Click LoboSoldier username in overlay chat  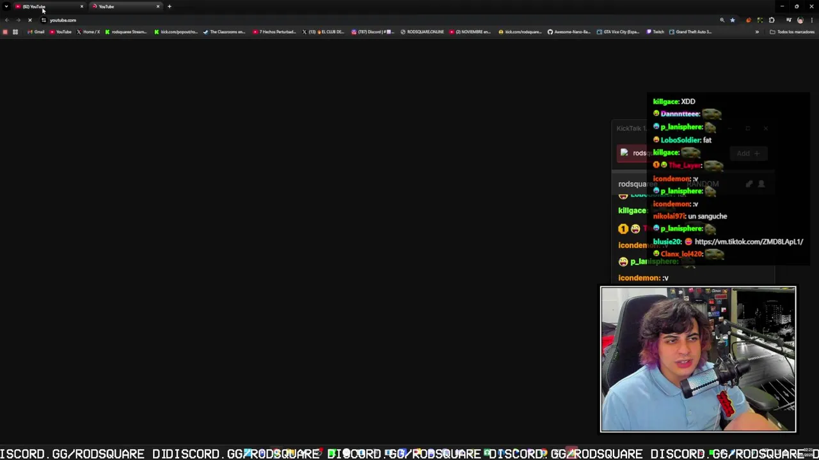(681, 139)
